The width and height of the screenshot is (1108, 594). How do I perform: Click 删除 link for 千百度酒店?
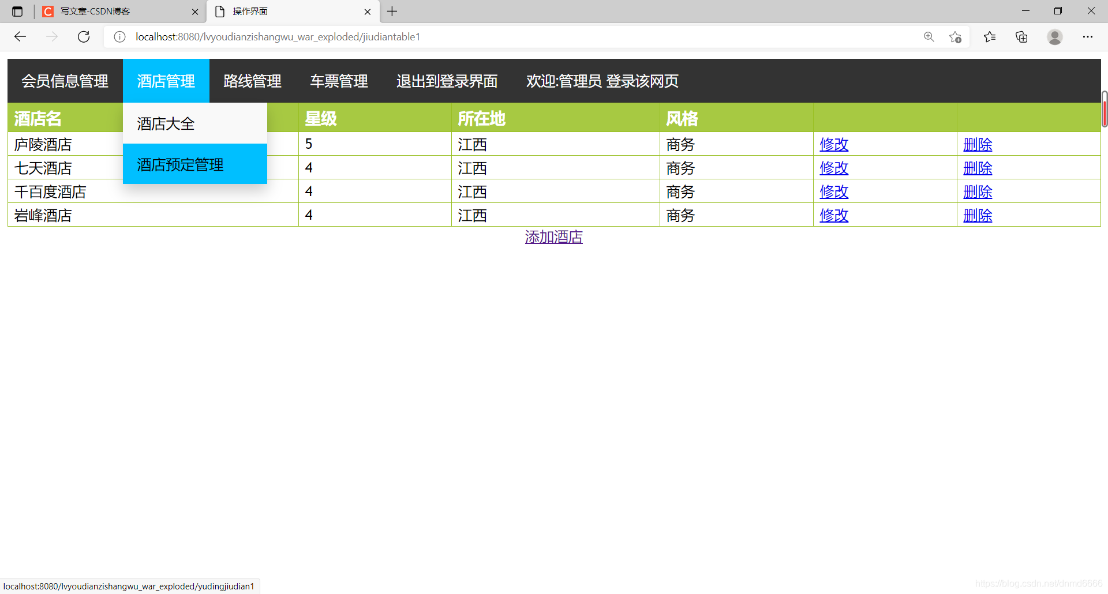pyautogui.click(x=978, y=191)
